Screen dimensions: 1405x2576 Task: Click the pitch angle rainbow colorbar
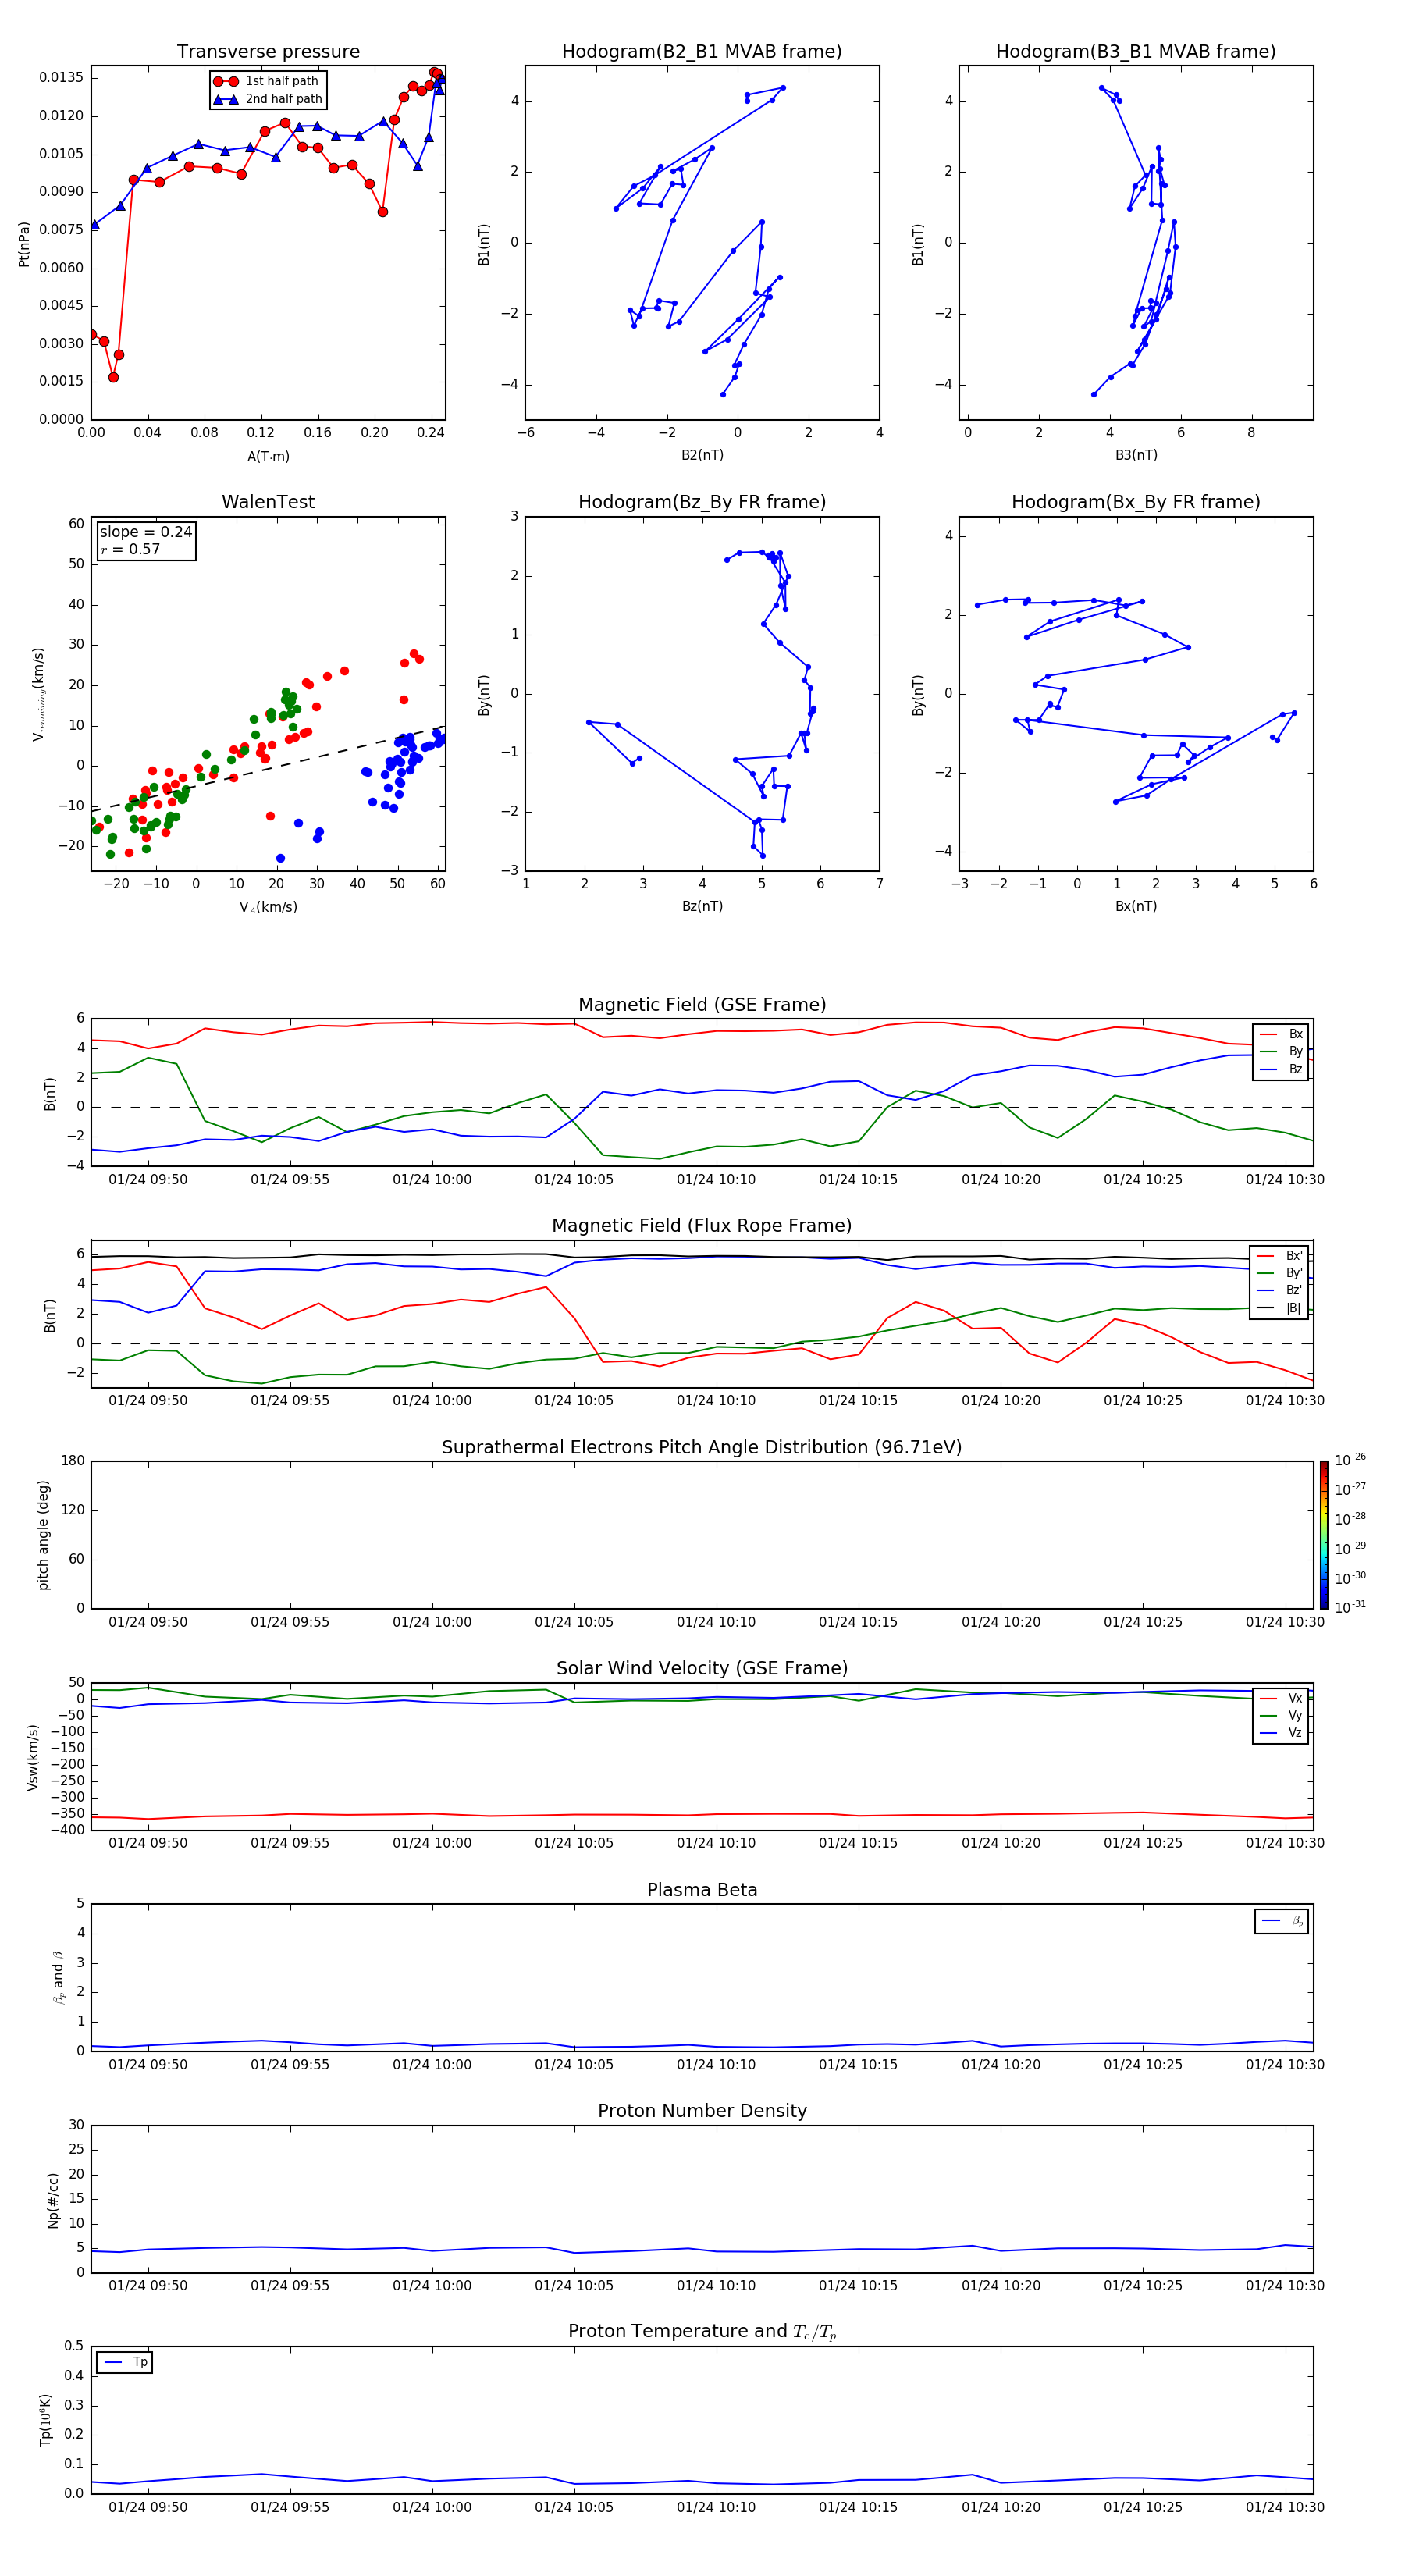(1324, 1535)
